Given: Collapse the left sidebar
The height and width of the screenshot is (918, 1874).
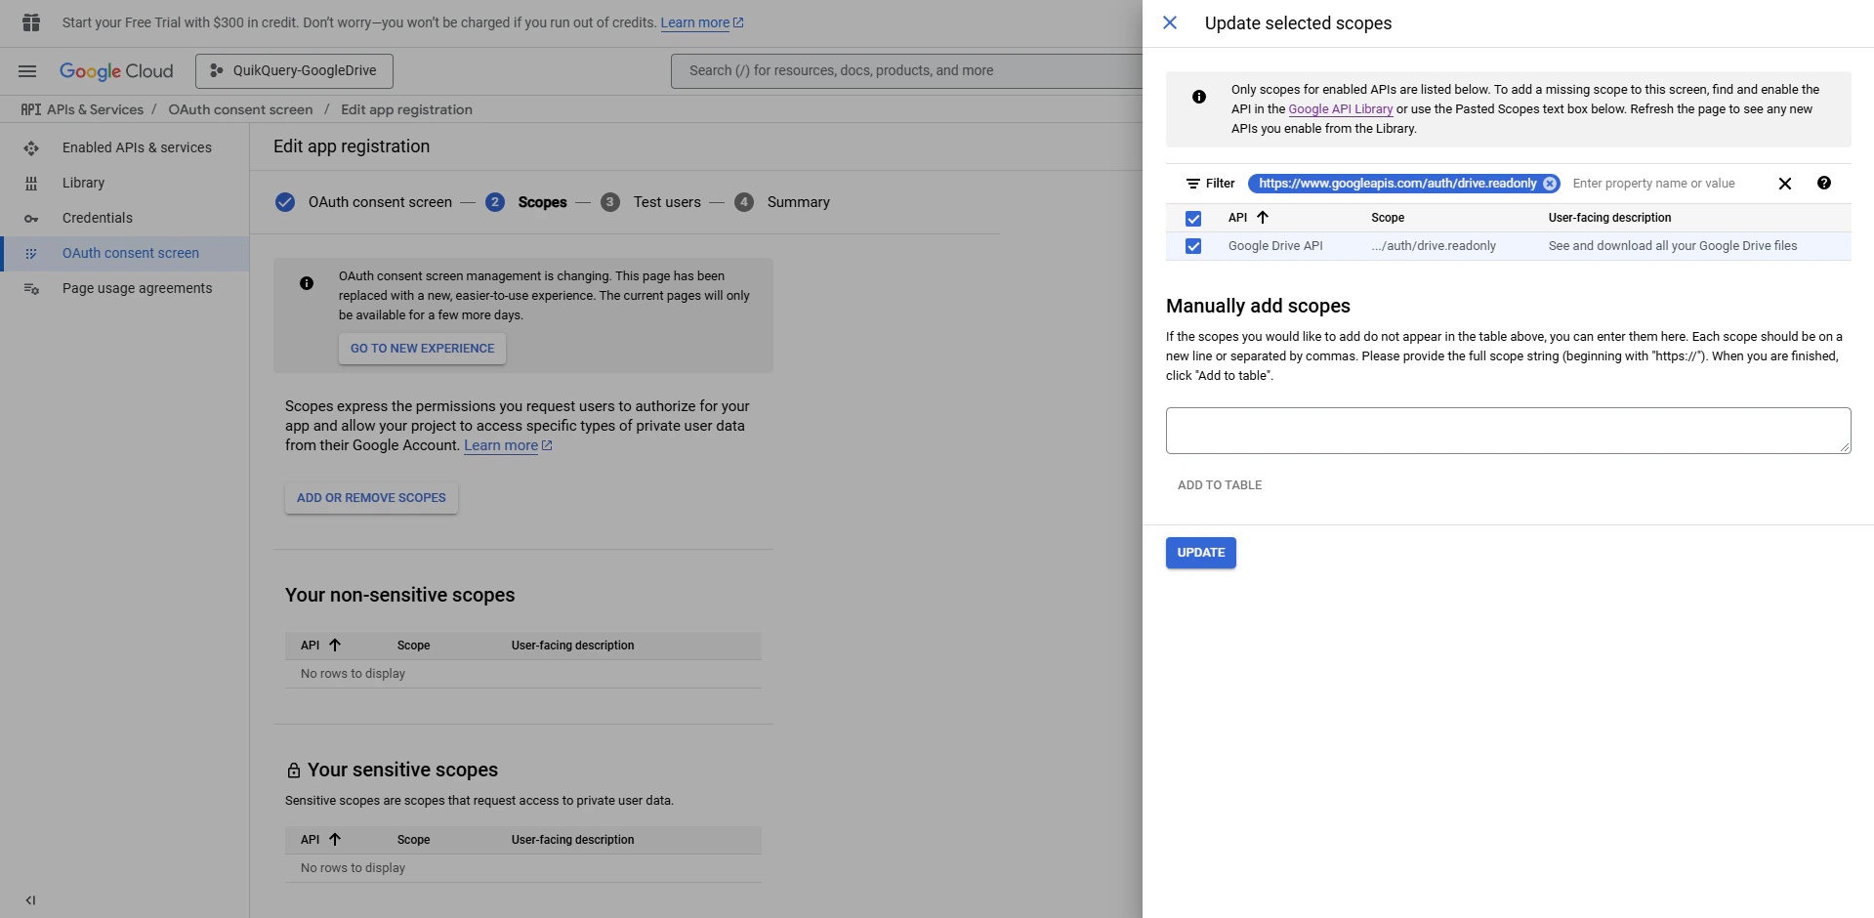Looking at the screenshot, I should (29, 899).
